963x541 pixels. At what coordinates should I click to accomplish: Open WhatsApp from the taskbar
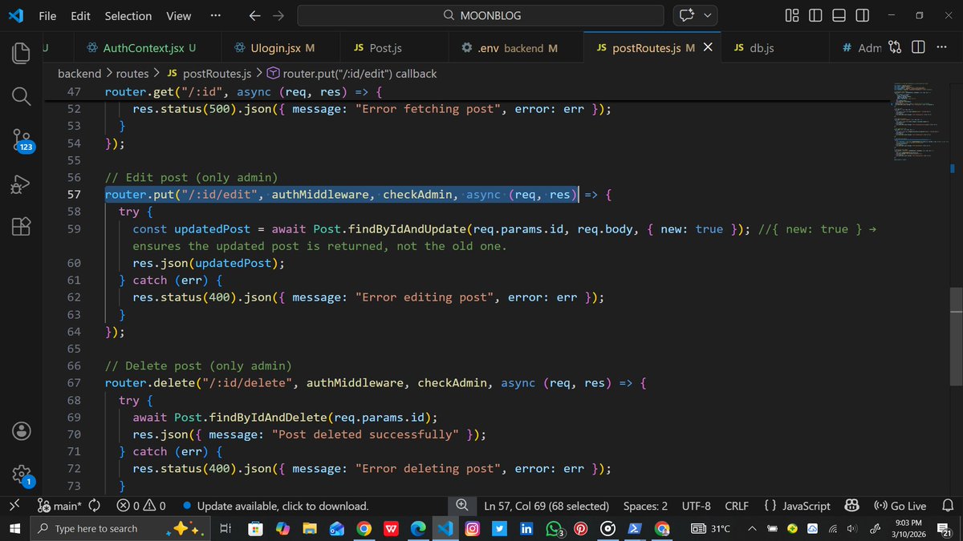tap(554, 529)
